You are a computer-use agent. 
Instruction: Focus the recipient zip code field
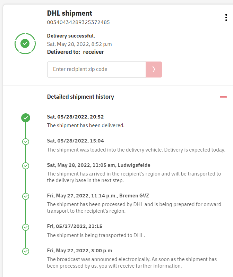[96, 70]
